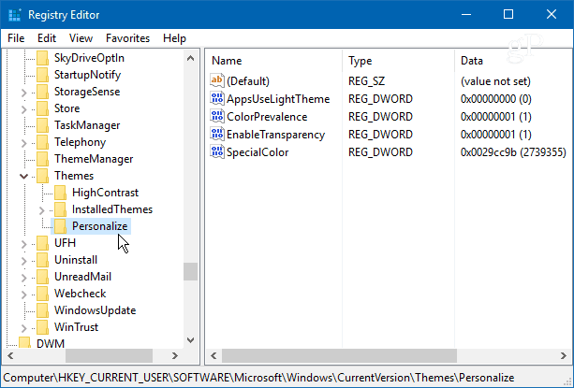The image size is (574, 388).
Task: Expand the Uninstall key
Action: 23,260
